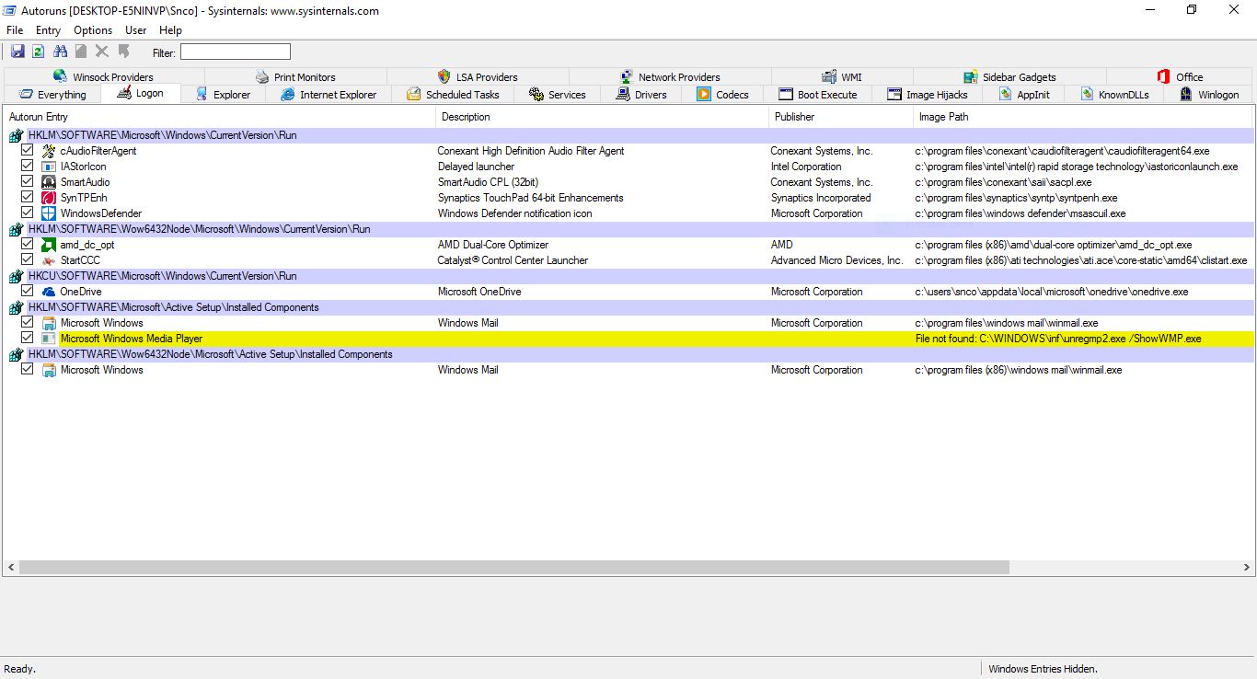The image size is (1257, 679).
Task: Switch to the Explorer tab
Action: [224, 95]
